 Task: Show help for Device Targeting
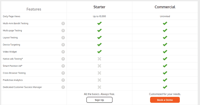point(63,45)
